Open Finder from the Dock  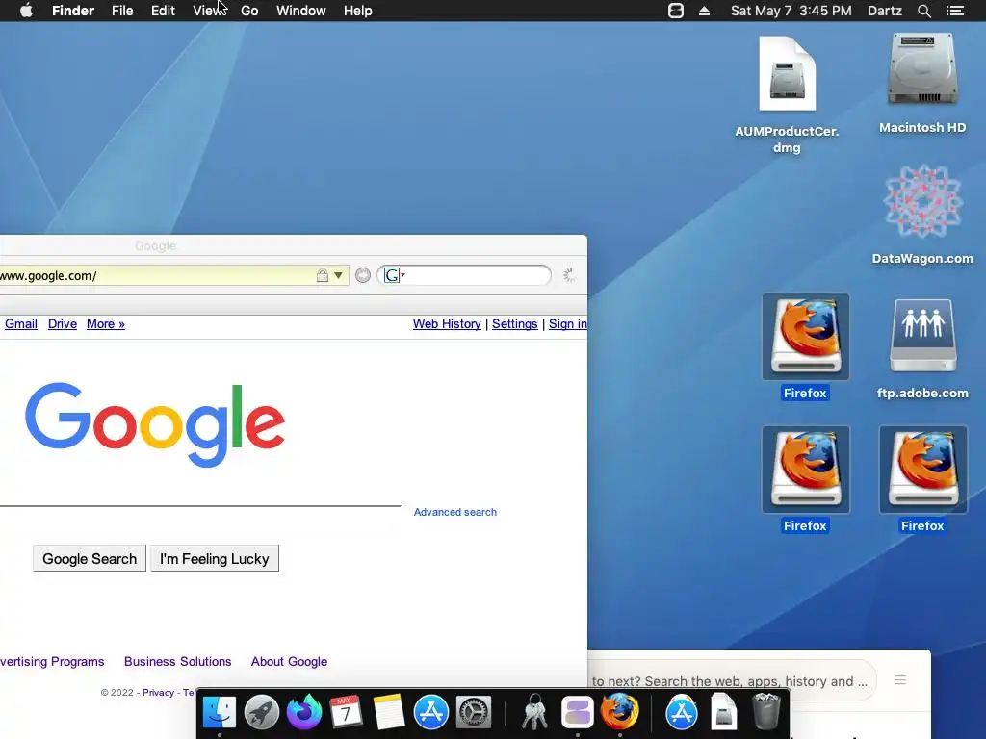(219, 712)
